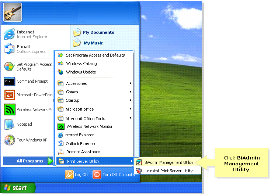Click the Startup folder icon
This screenshot has width=271, height=194.
[x=60, y=100]
